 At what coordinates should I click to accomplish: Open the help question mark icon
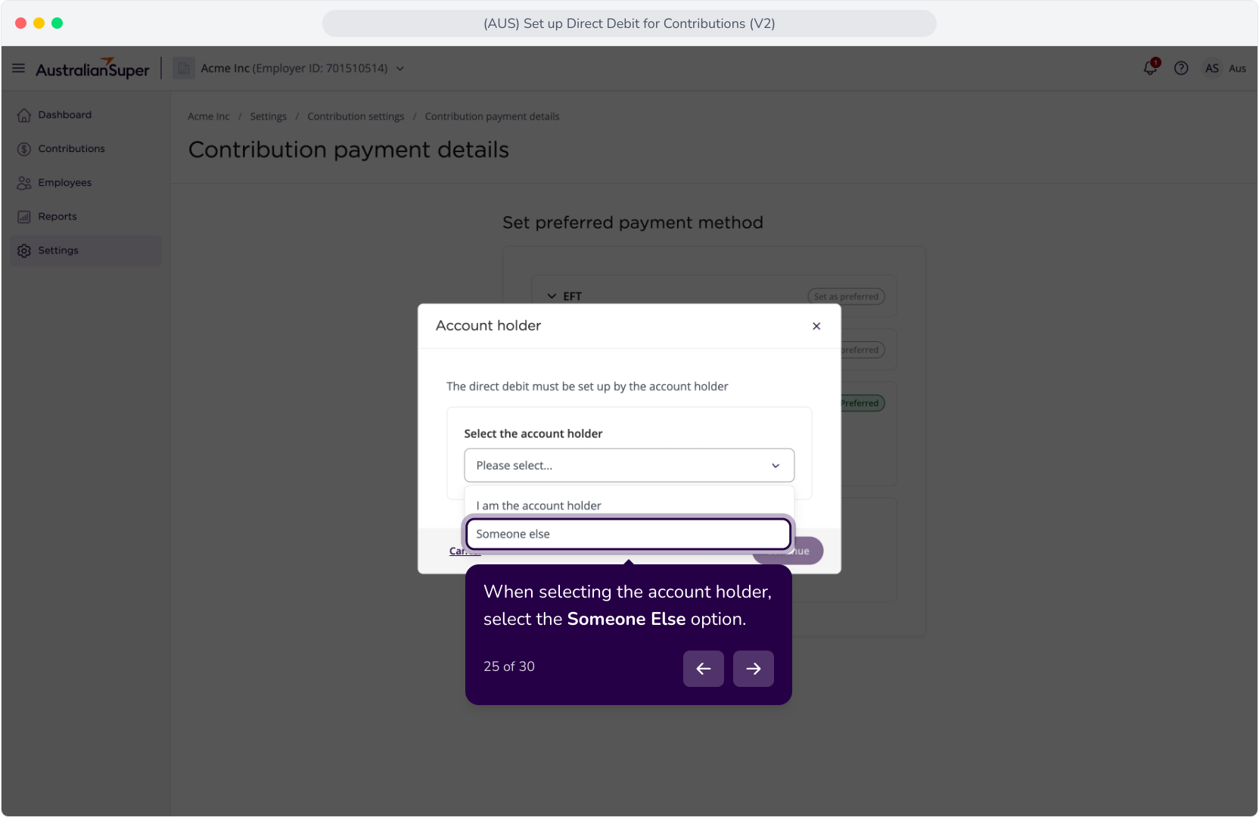point(1181,68)
